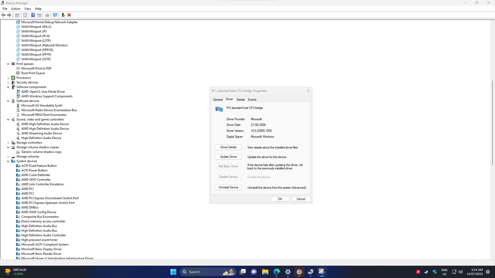The image size is (495, 278).
Task: Select AMD Crash Defender
Action: point(35,175)
